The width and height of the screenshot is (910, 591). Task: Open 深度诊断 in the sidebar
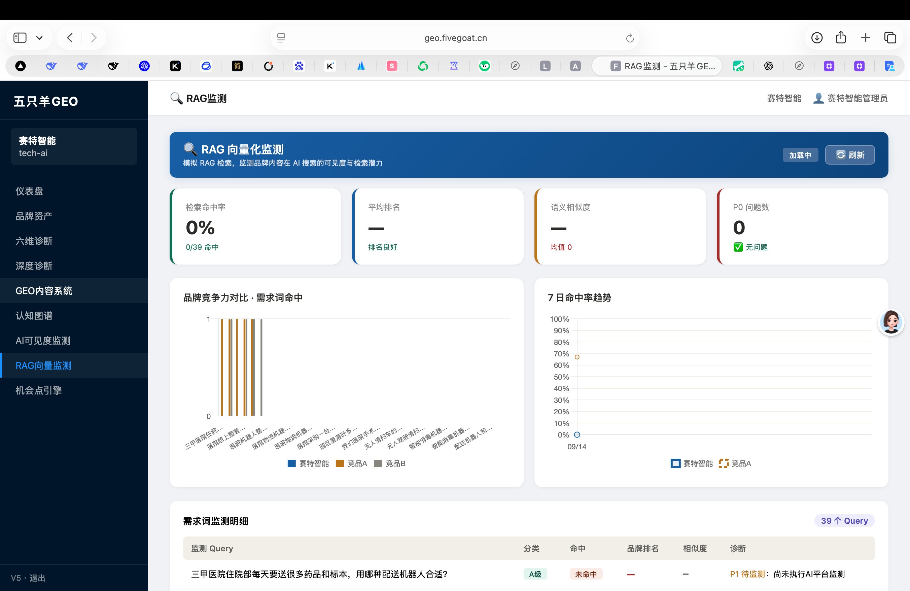[x=74, y=266]
